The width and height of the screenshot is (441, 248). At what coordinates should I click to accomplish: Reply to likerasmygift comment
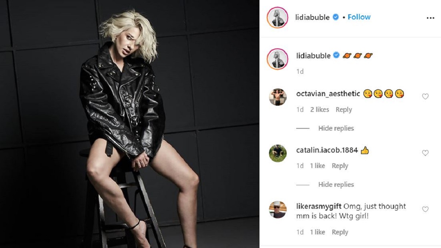pos(340,232)
